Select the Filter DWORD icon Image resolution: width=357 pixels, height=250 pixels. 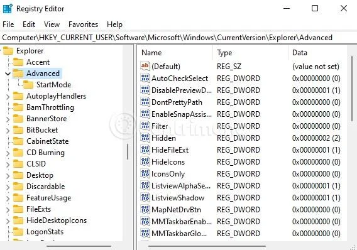click(x=145, y=126)
